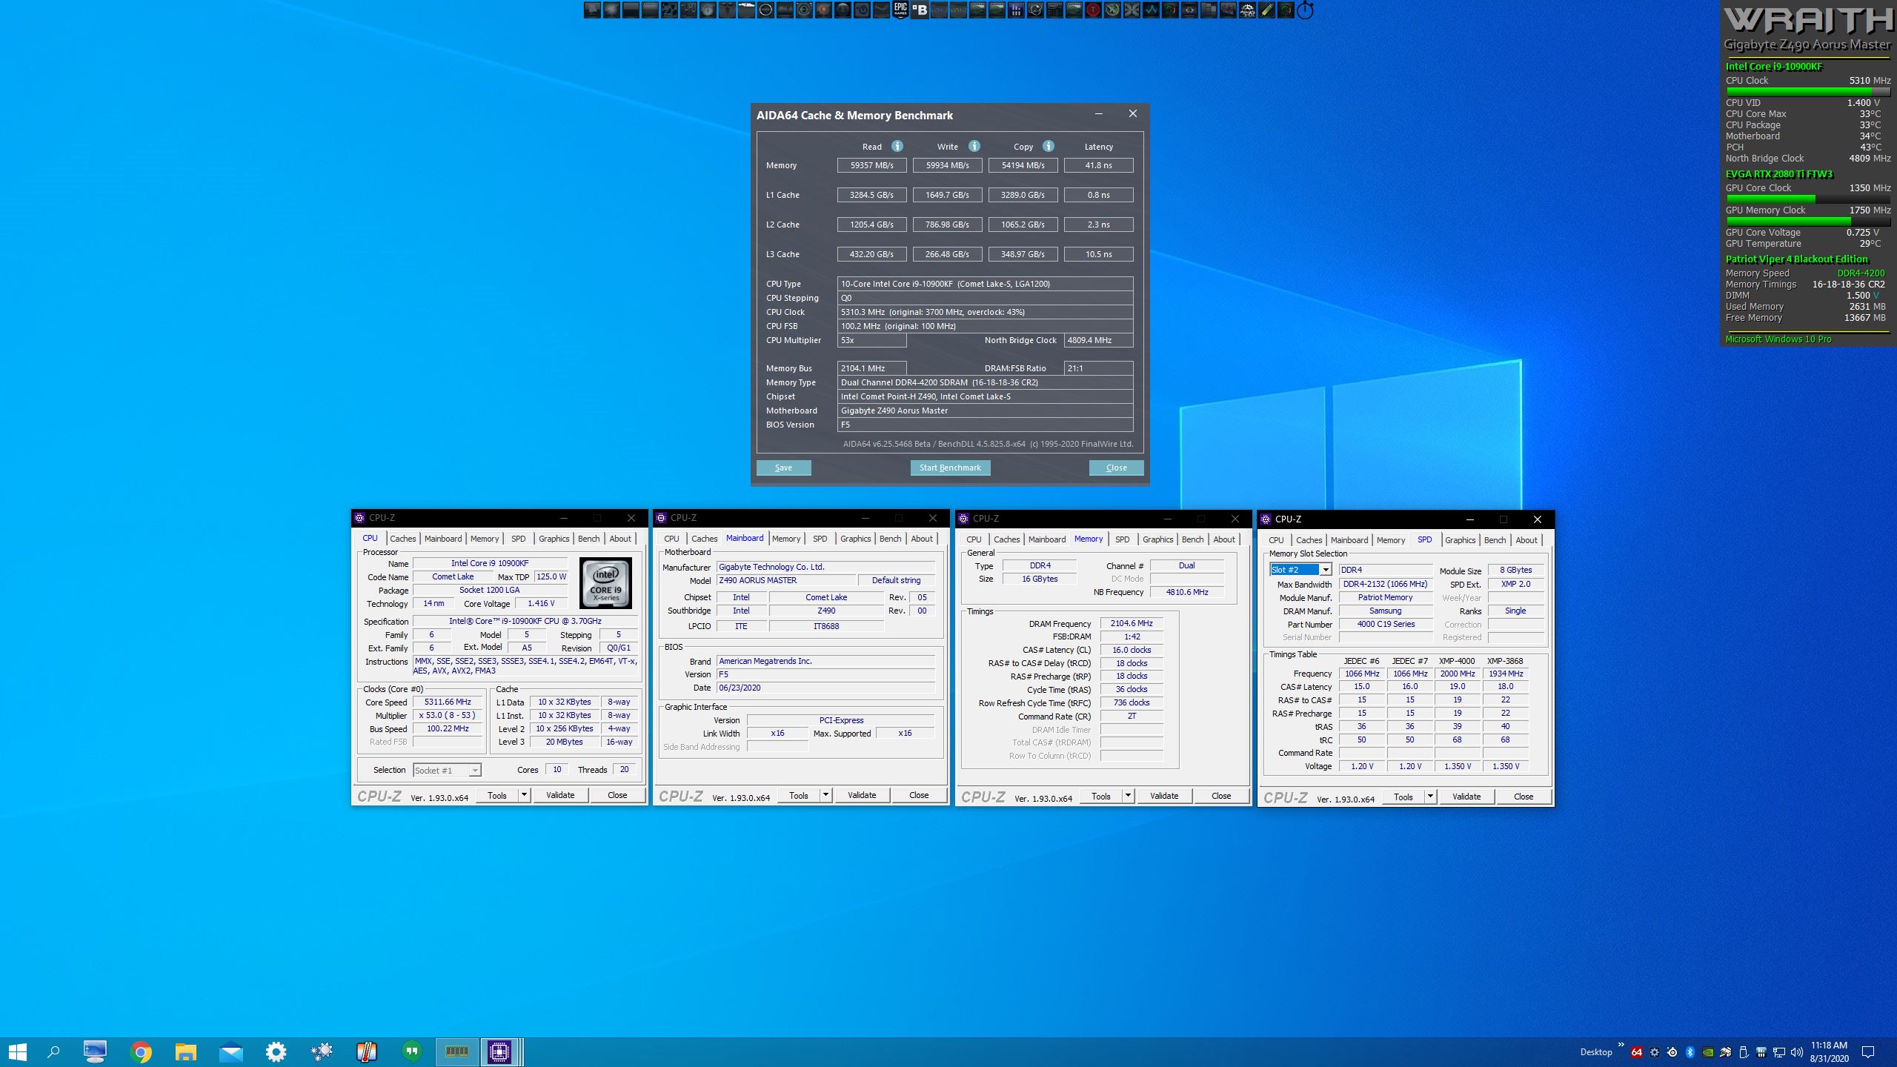Open the thermometer app in taskbar

(x=367, y=1051)
